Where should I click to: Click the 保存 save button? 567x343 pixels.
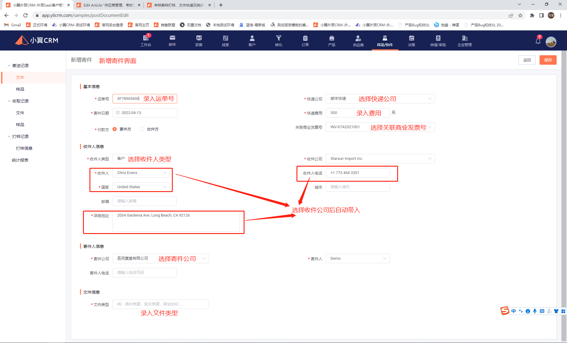click(548, 60)
